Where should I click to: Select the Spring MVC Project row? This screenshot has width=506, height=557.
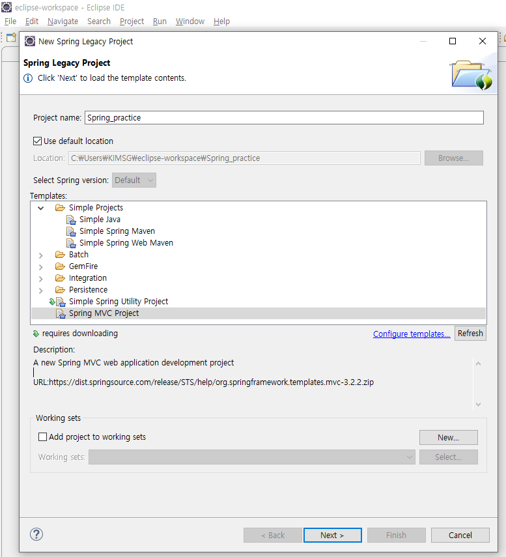pos(259,313)
